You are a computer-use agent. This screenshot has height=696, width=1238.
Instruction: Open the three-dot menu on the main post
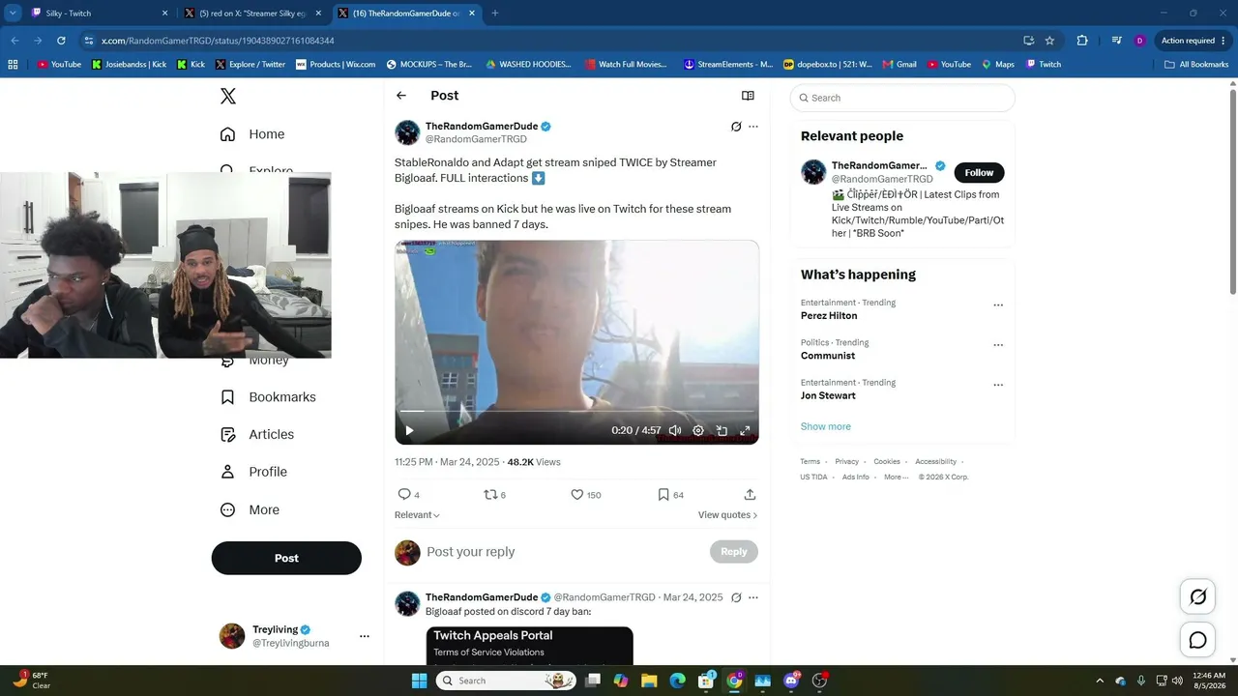pyautogui.click(x=753, y=127)
